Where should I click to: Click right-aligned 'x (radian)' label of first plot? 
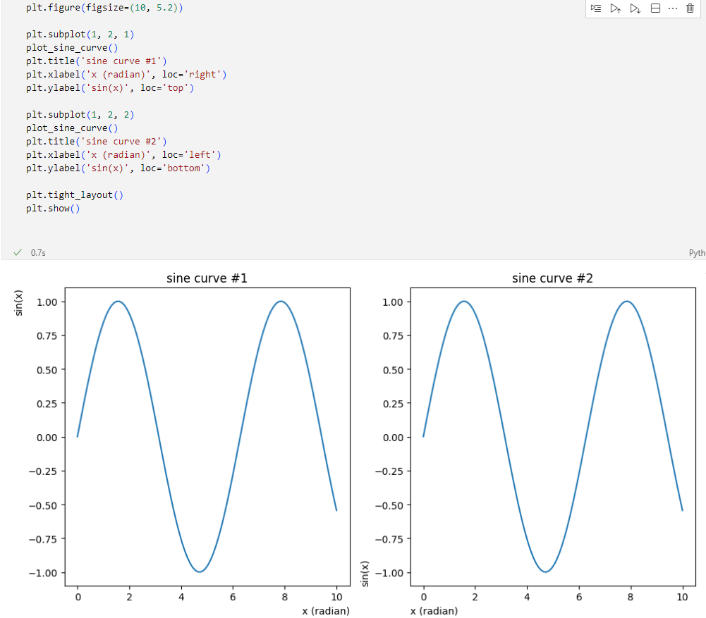[x=325, y=611]
